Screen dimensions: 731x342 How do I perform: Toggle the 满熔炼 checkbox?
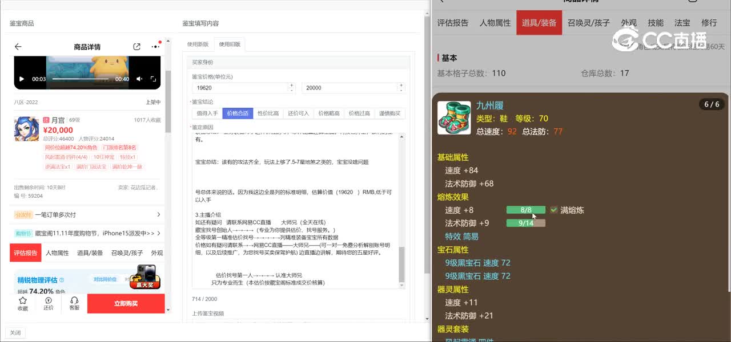point(553,210)
